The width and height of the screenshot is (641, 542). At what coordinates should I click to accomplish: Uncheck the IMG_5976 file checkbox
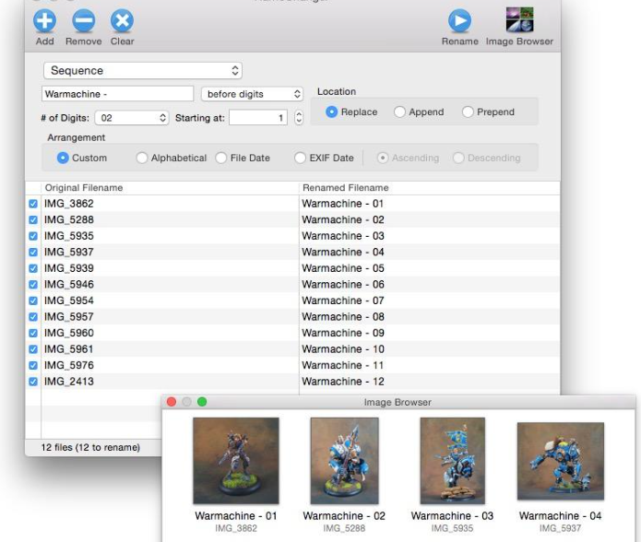point(33,366)
